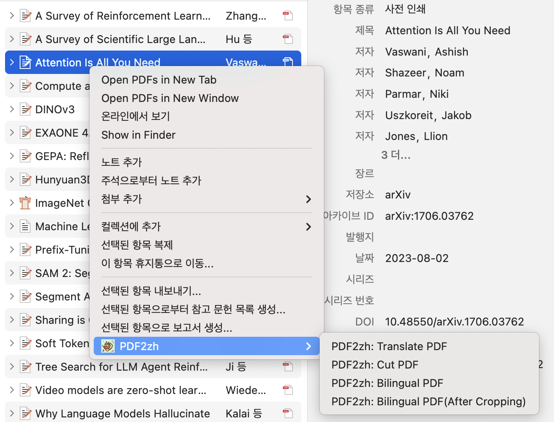Click PDF attachment icon for Survey of Scientific Large Language
Image resolution: width=554 pixels, height=422 pixels.
coord(287,39)
